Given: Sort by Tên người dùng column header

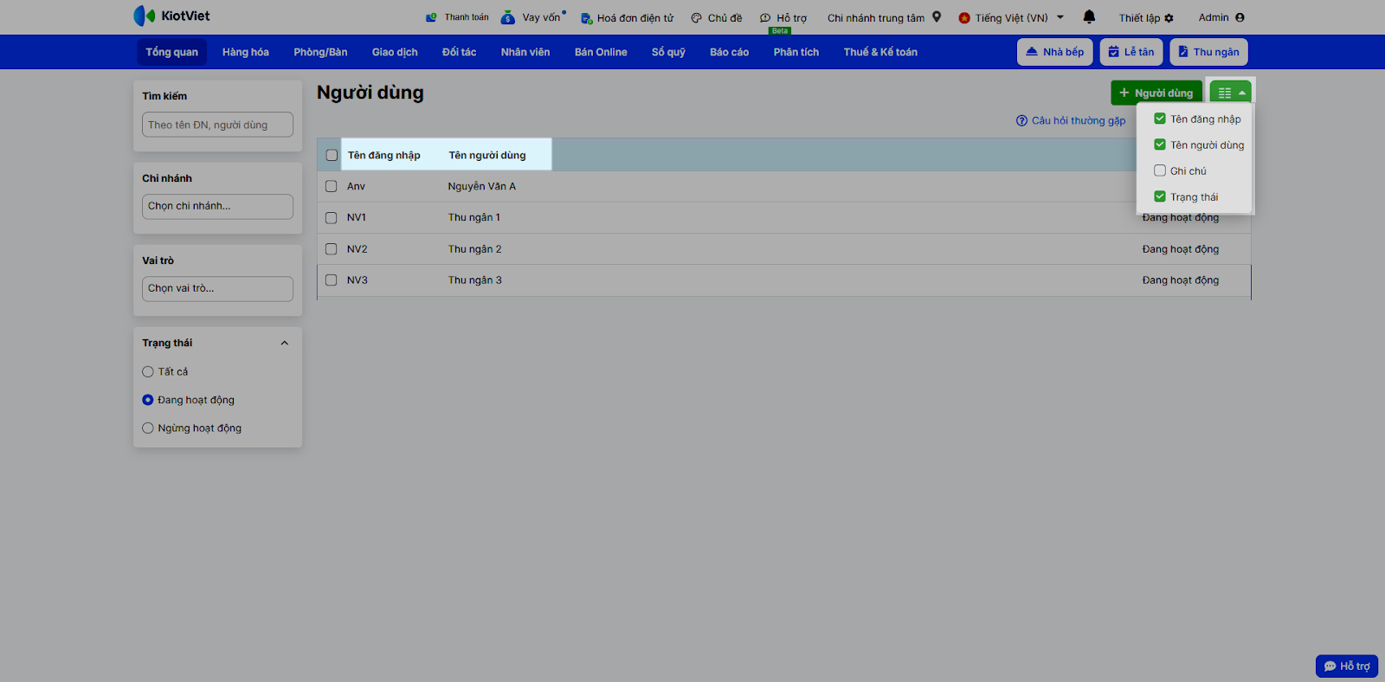Looking at the screenshot, I should 486,156.
